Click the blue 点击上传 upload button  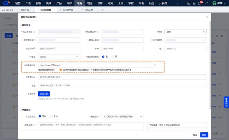44,94
